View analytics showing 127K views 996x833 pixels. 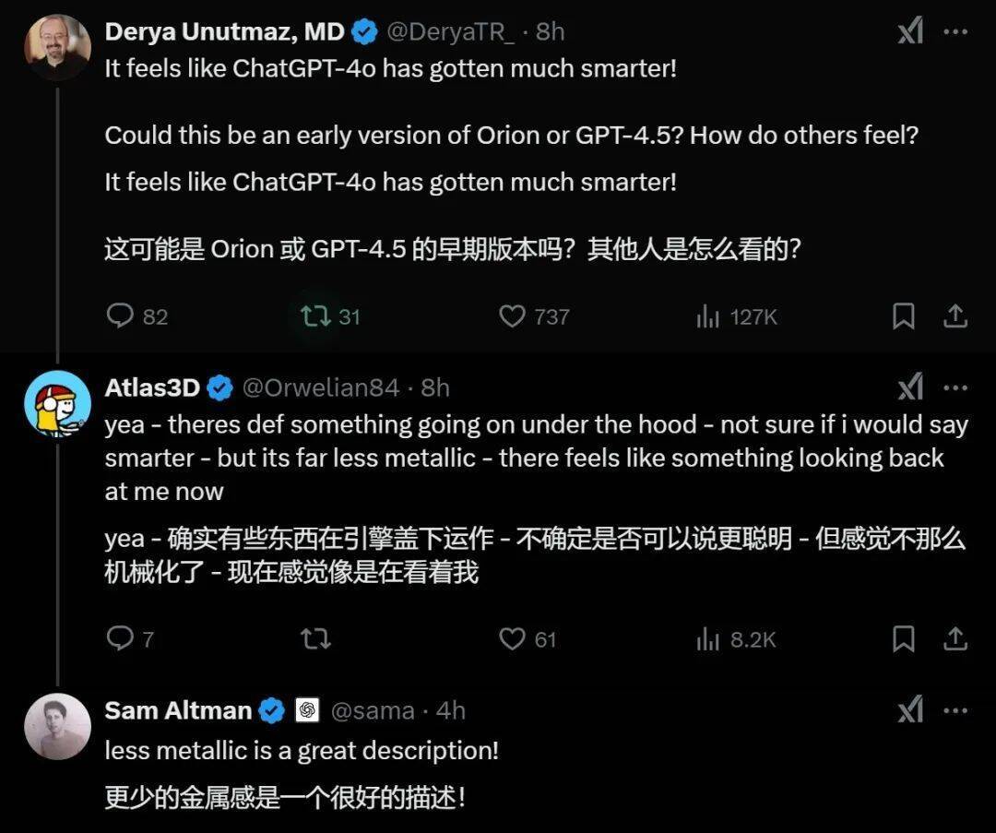click(737, 315)
